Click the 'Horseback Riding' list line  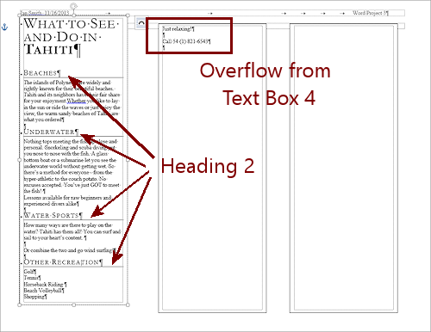tap(45, 285)
